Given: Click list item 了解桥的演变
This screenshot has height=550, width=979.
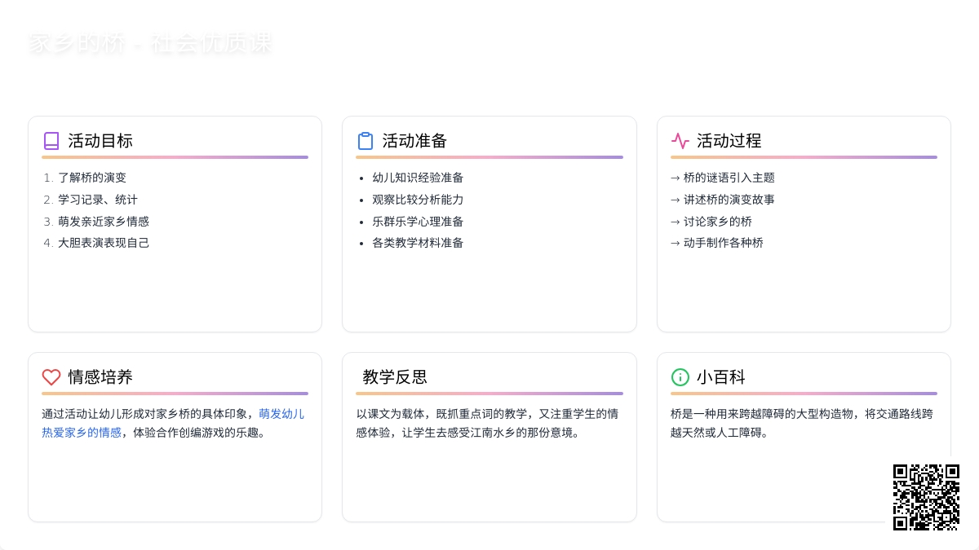Looking at the screenshot, I should [x=92, y=178].
